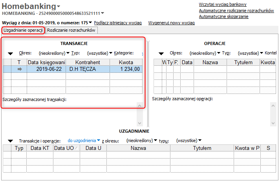
Task: Click Operacje 'Tytułem' column header
Action: [243, 62]
